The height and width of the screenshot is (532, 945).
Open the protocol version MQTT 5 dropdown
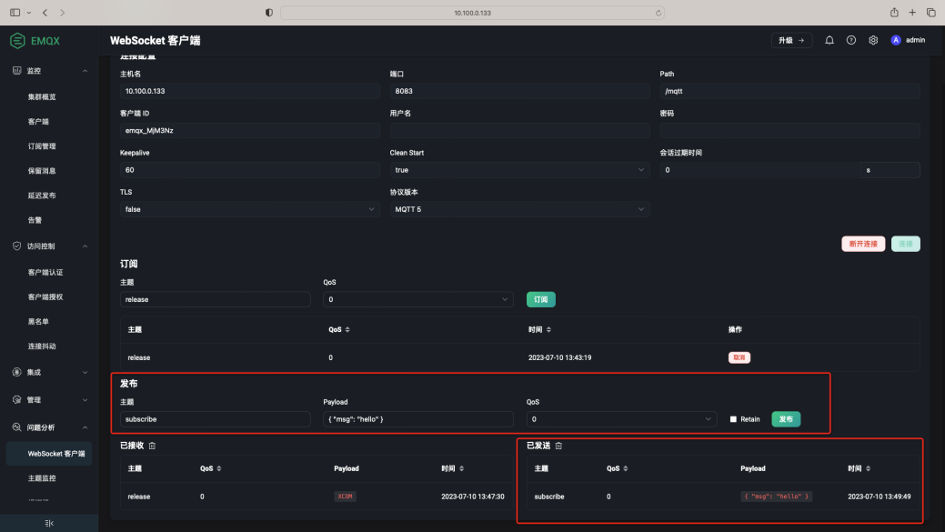tap(519, 209)
